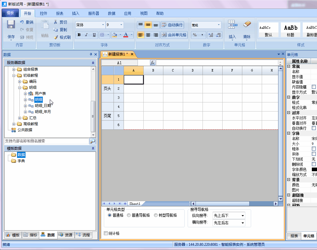Click the search input field in data panel
The height and width of the screenshot is (250, 317).
click(x=46, y=141)
